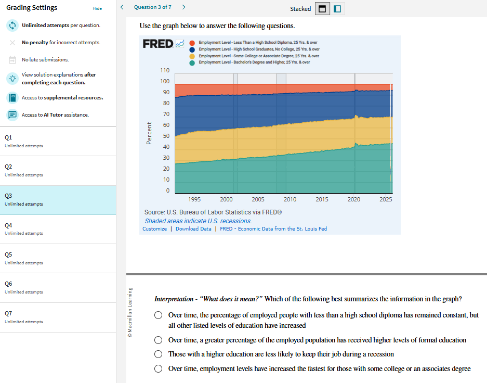
Task: Select option about higher education and recession jobs
Action: pyautogui.click(x=159, y=354)
